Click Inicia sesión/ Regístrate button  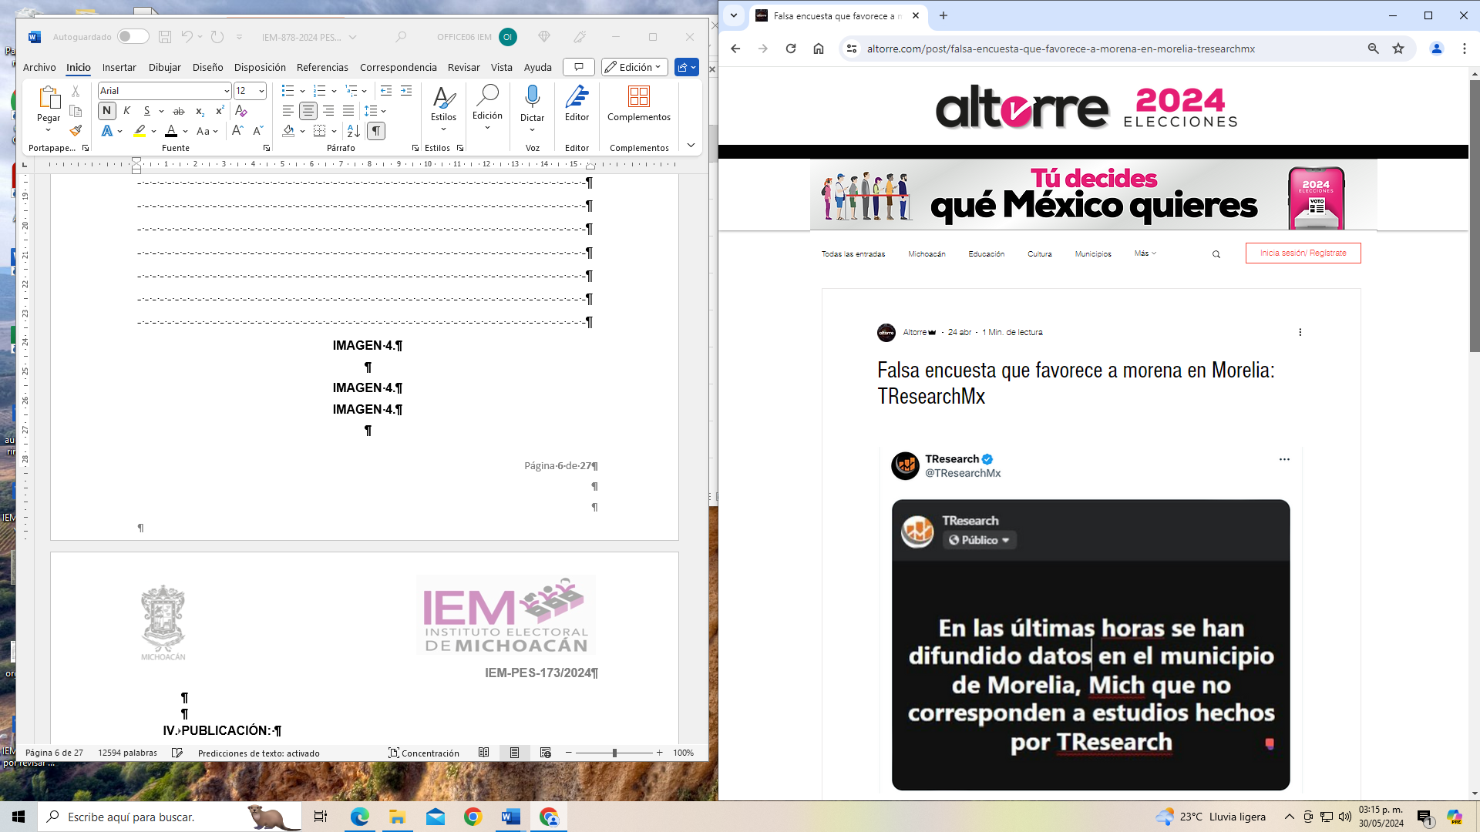1303,253
